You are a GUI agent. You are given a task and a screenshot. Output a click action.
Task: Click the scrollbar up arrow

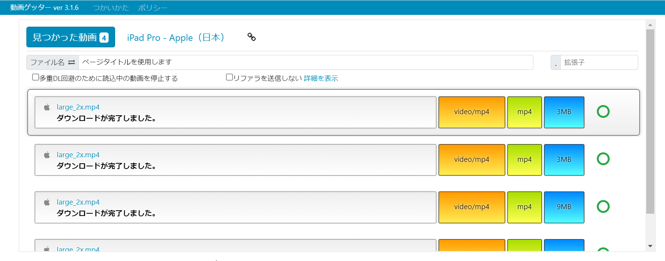650,24
